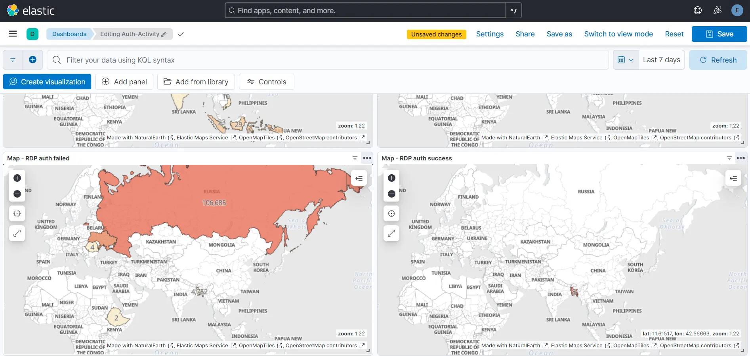Go to Dashboards breadcrumb
This screenshot has width=750, height=356.
(69, 34)
